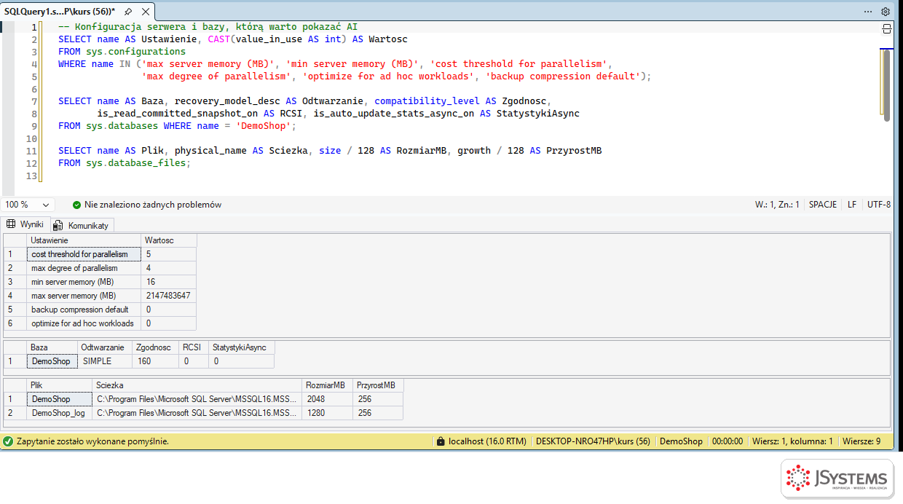This screenshot has width=903, height=504.
Task: Click 'DESKTOP-NRO47HP\kurs (56)' in status bar
Action: pos(593,441)
